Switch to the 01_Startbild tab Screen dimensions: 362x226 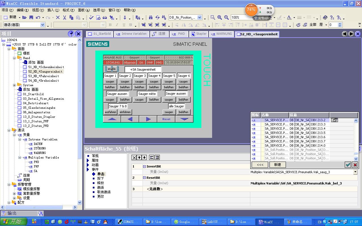pyautogui.click(x=100, y=34)
